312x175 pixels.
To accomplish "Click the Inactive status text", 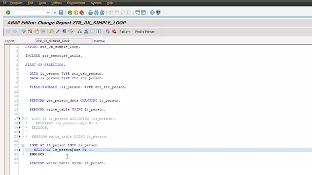I will (99, 41).
